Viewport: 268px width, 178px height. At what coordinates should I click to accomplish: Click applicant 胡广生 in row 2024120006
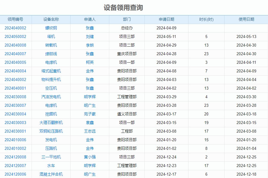tap(90, 174)
